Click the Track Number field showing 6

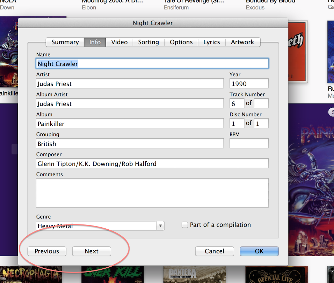[237, 104]
